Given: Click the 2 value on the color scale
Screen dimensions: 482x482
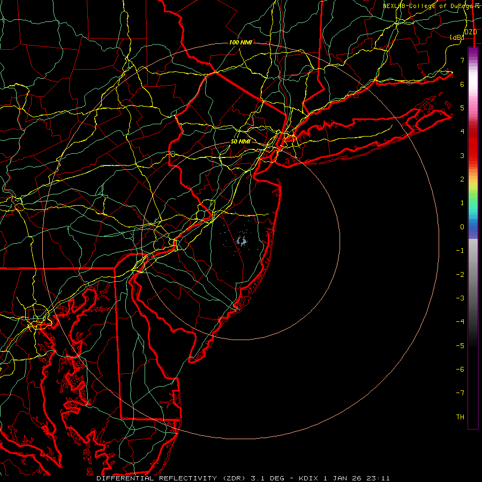Looking at the screenshot, I should tap(462, 179).
